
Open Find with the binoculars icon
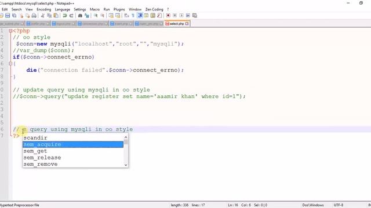coord(80,16)
